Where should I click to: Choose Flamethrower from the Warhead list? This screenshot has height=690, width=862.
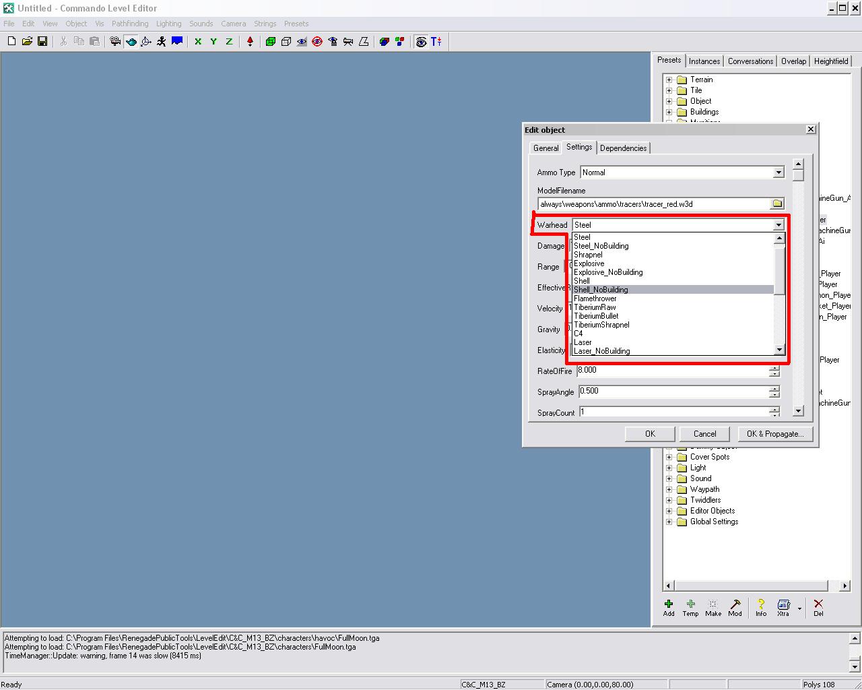[x=595, y=299]
